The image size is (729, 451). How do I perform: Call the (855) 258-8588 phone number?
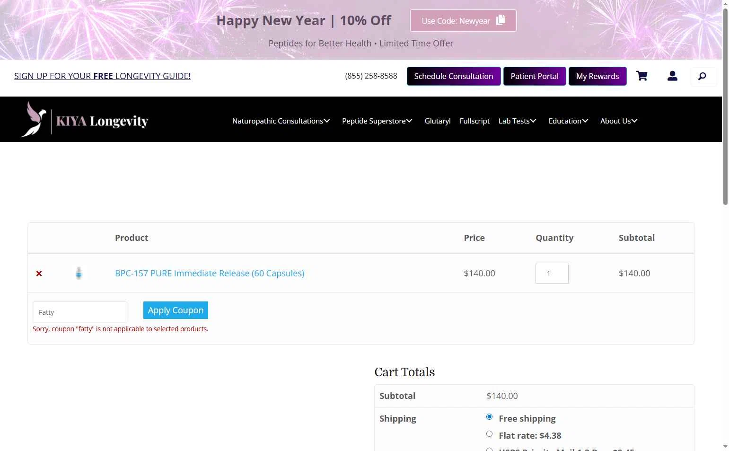(371, 76)
